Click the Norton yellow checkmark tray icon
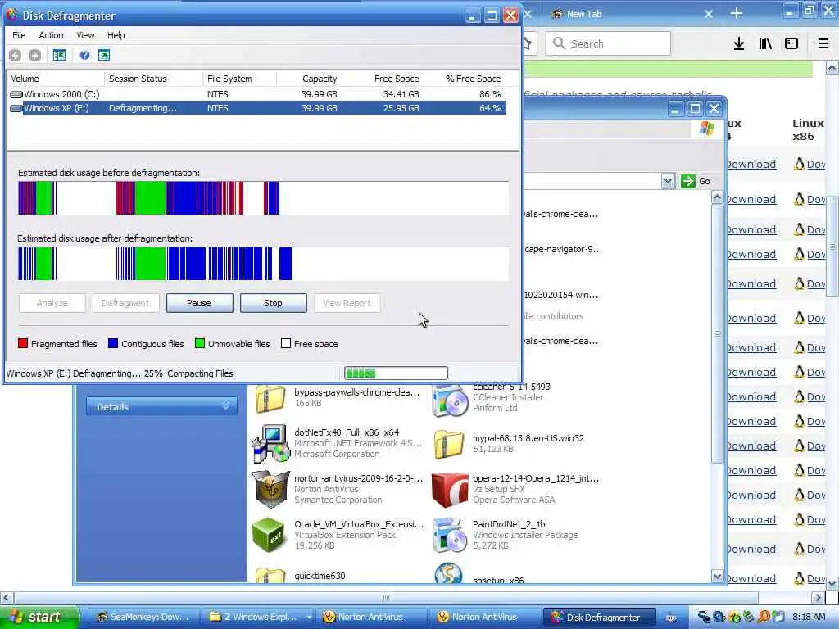The height and width of the screenshot is (629, 839). coord(735,617)
